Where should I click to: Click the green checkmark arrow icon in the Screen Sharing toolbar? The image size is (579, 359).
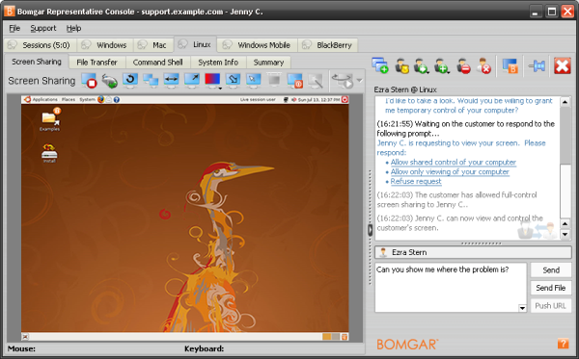pyautogui.click(x=110, y=81)
